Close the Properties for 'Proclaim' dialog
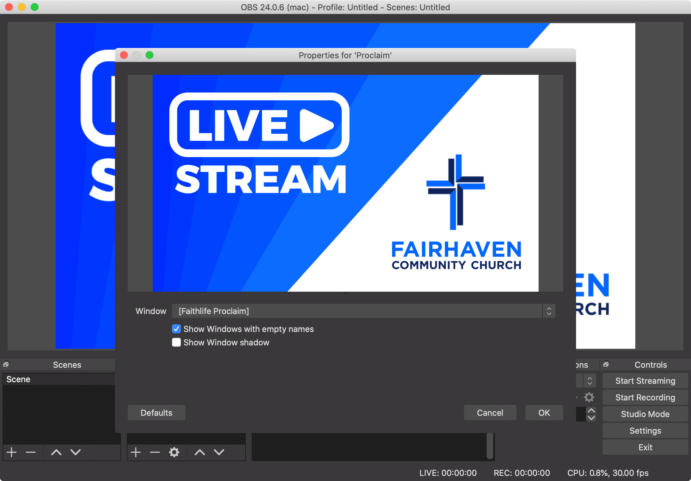This screenshot has height=481, width=691. [124, 55]
